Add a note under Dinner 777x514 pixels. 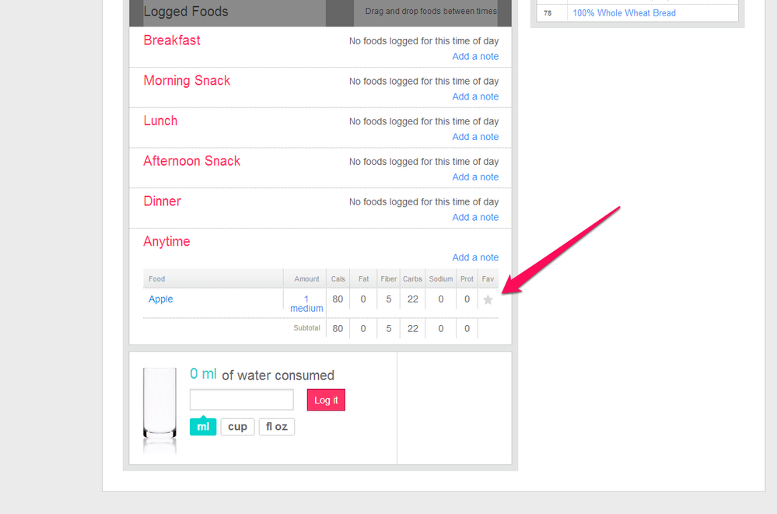click(x=475, y=217)
